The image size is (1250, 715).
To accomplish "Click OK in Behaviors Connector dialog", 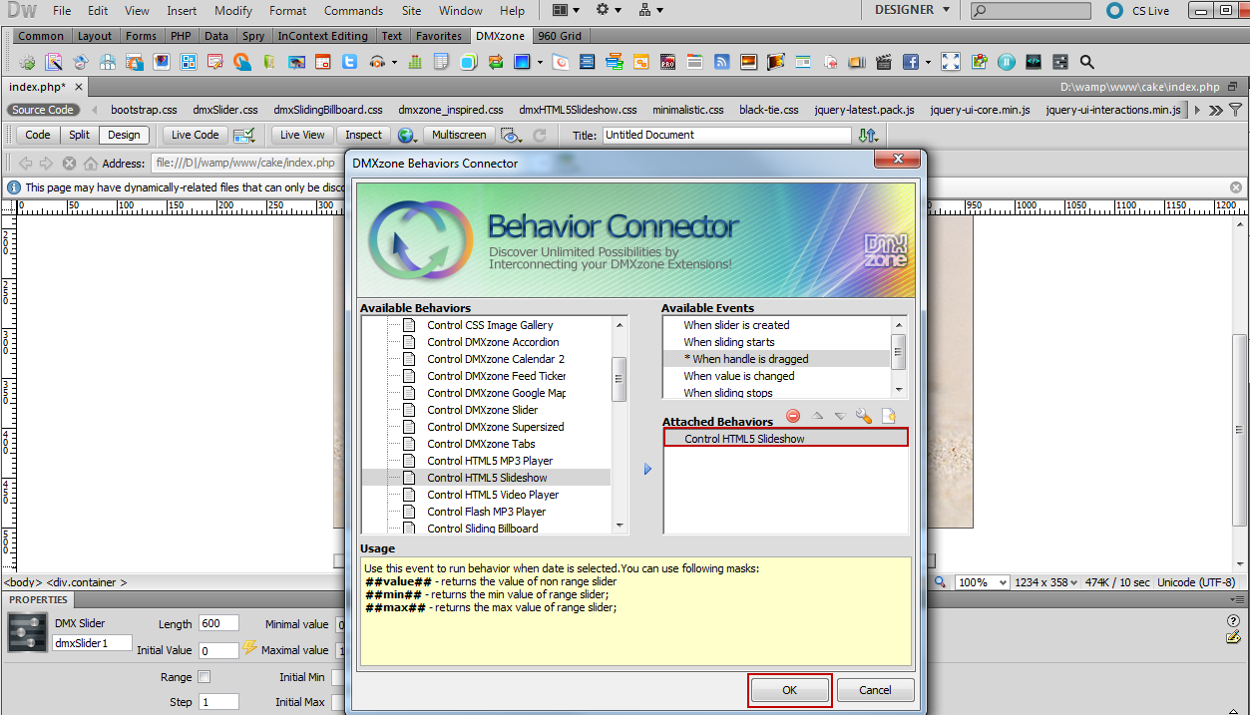I will pos(789,690).
